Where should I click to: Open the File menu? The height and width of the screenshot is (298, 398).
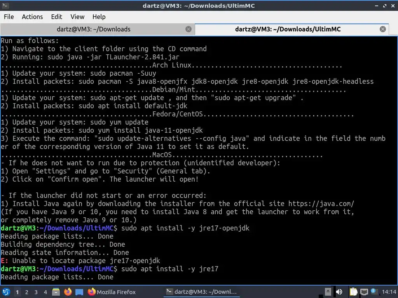coord(9,17)
